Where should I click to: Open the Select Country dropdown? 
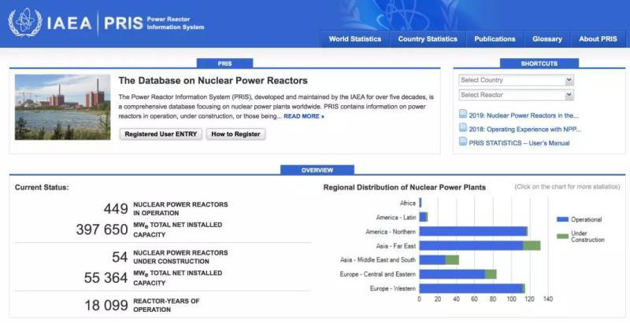tap(516, 80)
